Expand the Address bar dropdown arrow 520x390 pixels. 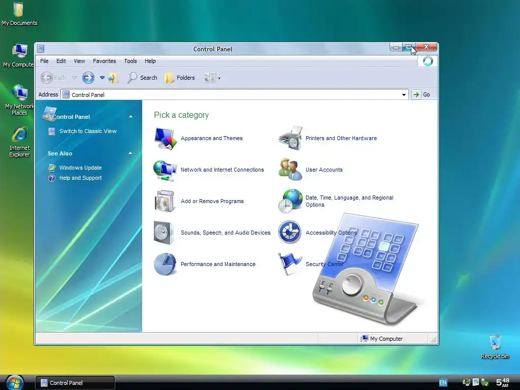[404, 95]
